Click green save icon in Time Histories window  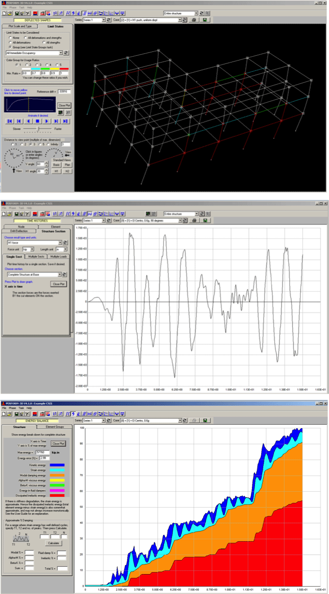point(205,220)
